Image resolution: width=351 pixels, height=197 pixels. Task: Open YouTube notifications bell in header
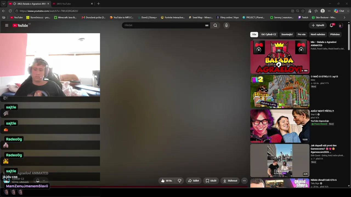click(332, 25)
